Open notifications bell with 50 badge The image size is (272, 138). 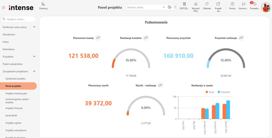click(255, 4)
